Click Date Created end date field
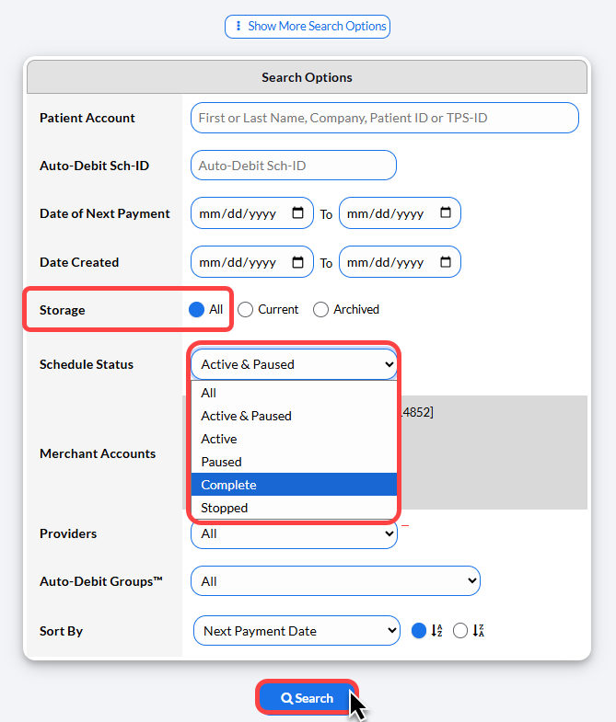Viewport: 616px width, 722px height. coord(400,262)
